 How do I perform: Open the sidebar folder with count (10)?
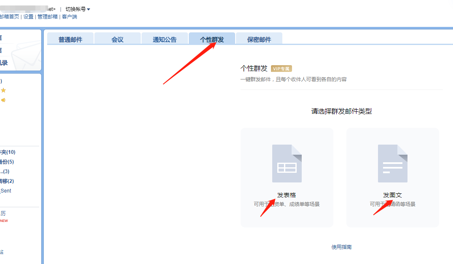pyautogui.click(x=8, y=152)
